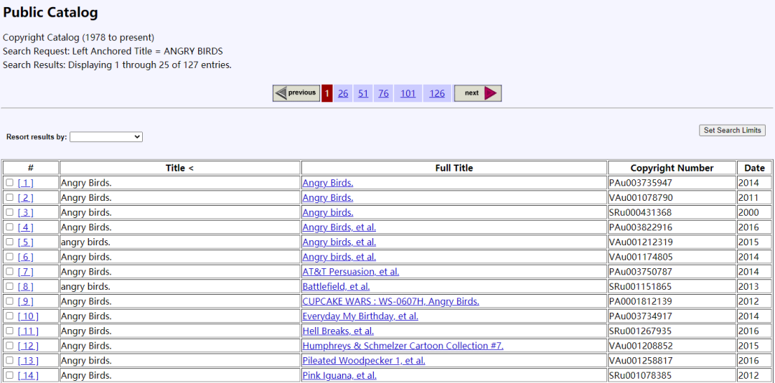Select current page number 1

(327, 93)
